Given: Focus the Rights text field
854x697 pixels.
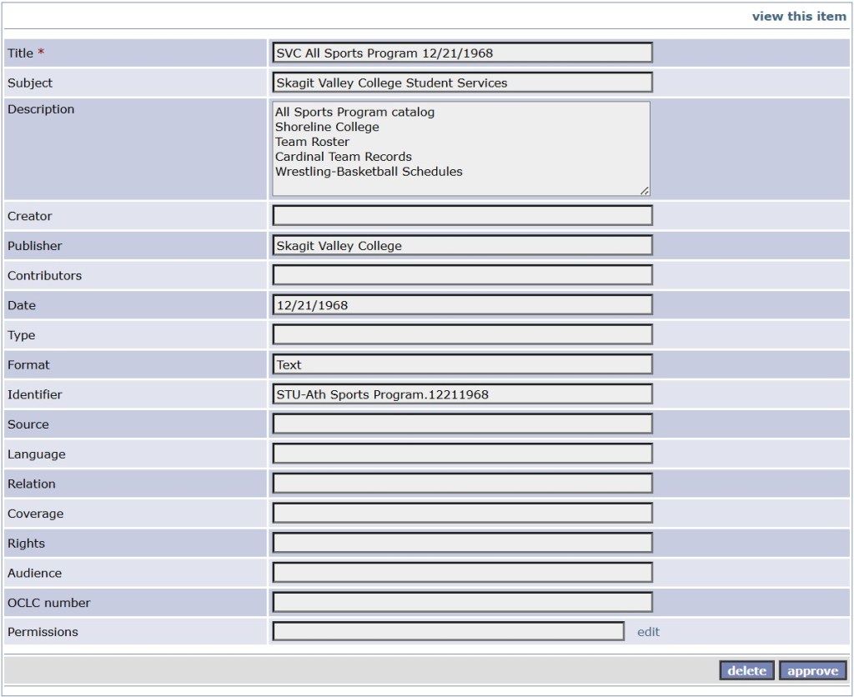Looking at the screenshot, I should [461, 544].
